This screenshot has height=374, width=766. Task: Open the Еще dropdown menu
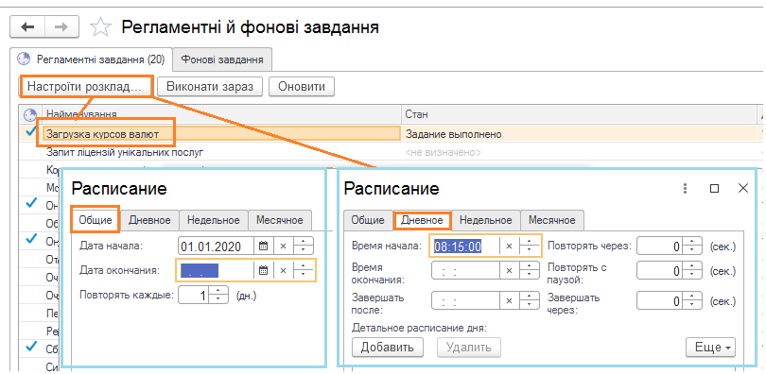point(710,348)
